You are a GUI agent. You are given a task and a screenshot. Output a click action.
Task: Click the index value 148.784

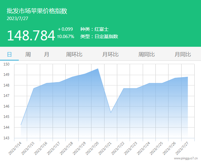[x=31, y=35]
